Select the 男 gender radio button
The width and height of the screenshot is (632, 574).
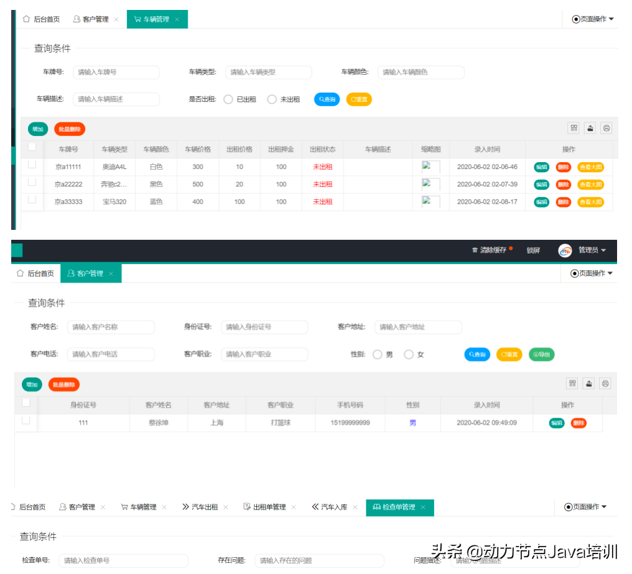coord(378,354)
